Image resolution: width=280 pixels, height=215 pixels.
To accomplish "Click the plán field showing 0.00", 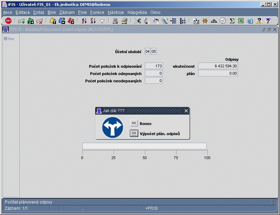I will [218, 73].
